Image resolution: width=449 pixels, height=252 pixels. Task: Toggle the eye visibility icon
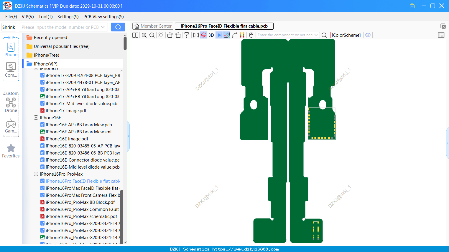click(368, 35)
